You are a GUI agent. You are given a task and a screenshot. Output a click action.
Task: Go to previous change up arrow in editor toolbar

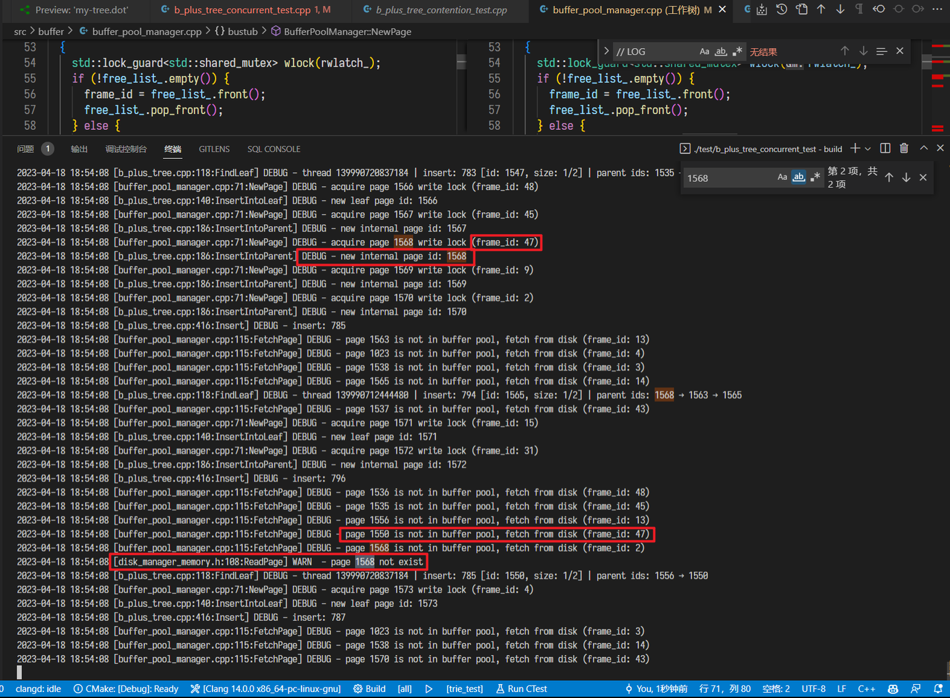pos(821,9)
